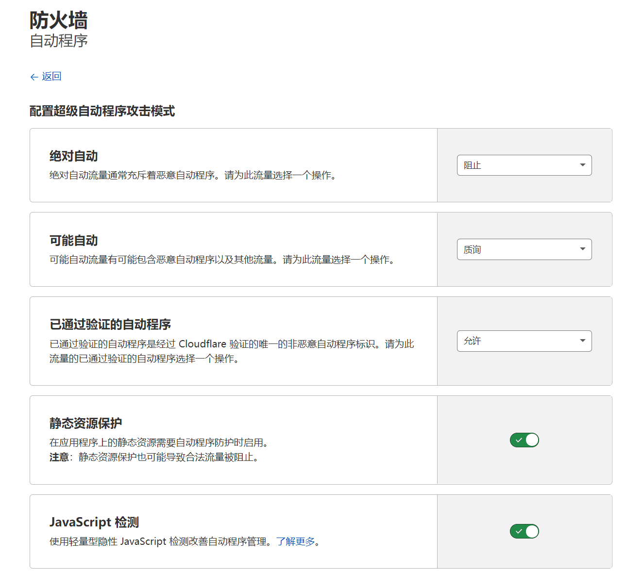Click the dropdown caret in the 阻止 selector
Viewport: 643px width, 588px height.
(x=582, y=165)
